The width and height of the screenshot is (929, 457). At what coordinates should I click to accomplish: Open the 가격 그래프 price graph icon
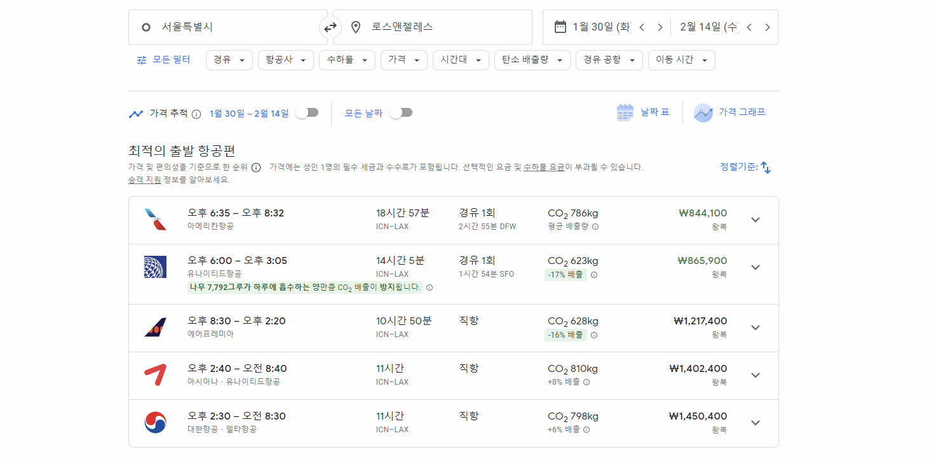tap(703, 112)
